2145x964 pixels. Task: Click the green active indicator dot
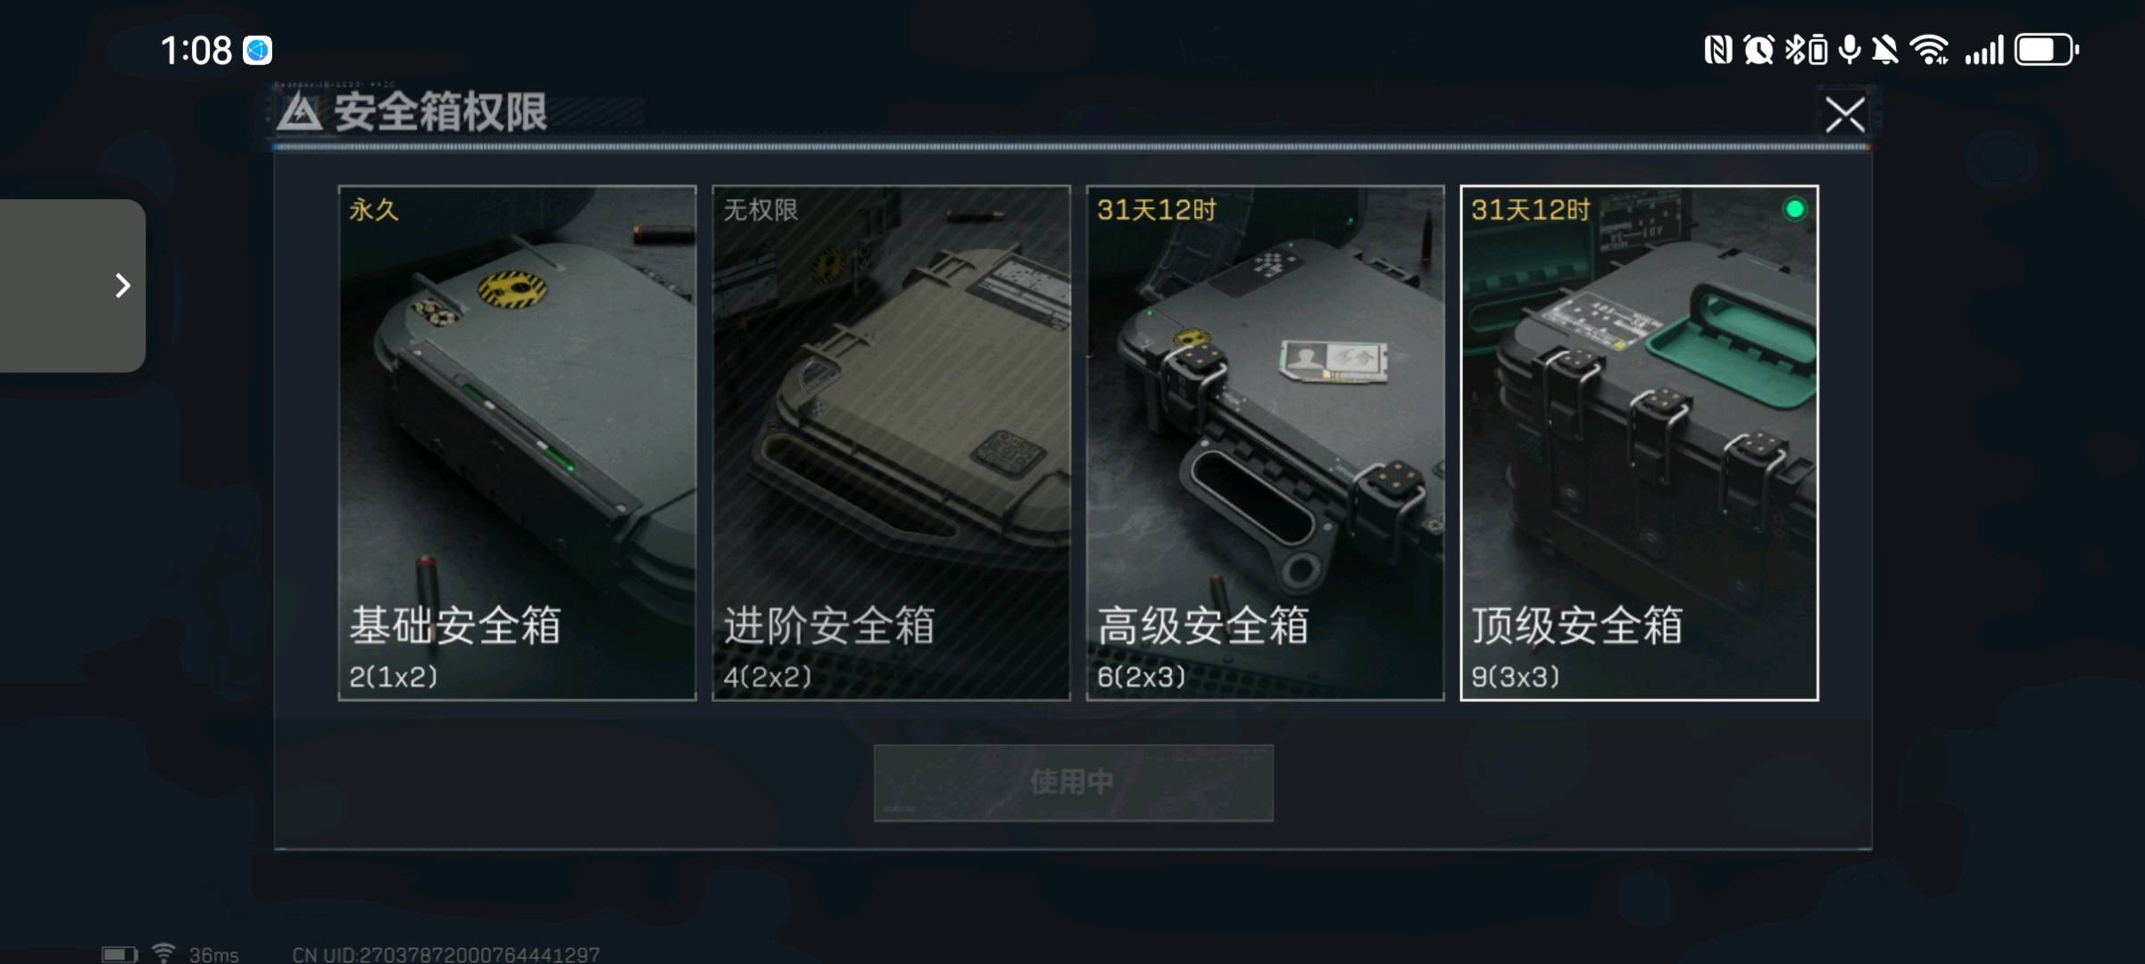pos(1794,210)
